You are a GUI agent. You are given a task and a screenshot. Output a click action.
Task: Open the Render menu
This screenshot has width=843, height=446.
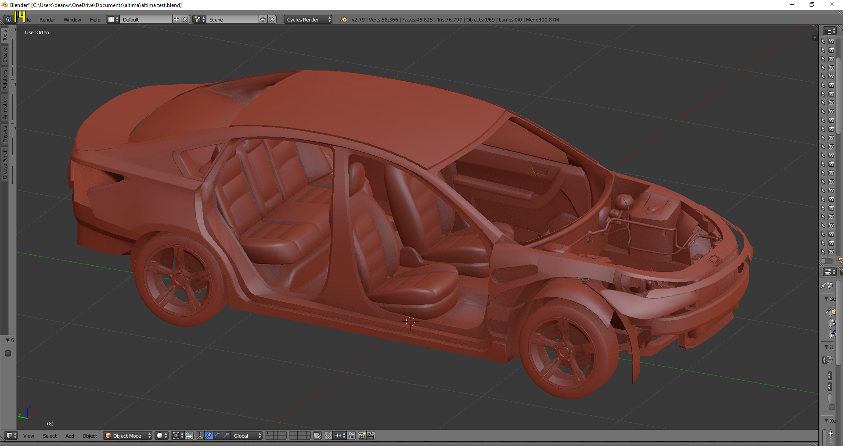pyautogui.click(x=47, y=20)
